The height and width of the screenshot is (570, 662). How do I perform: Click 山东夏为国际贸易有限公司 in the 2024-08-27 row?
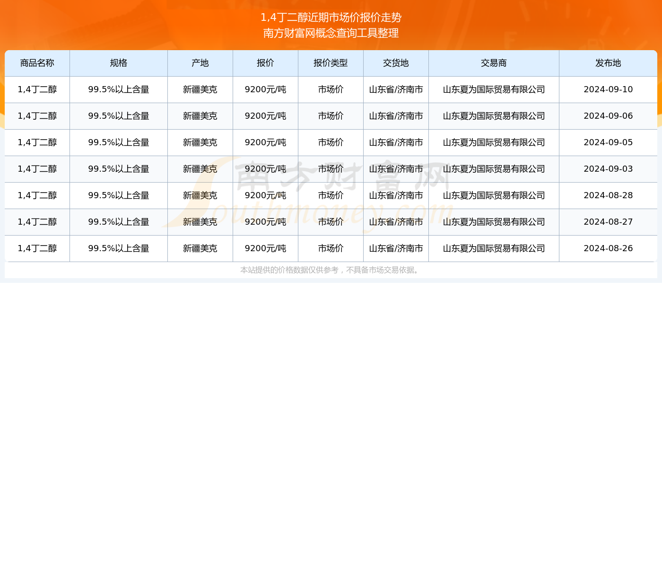tap(494, 222)
